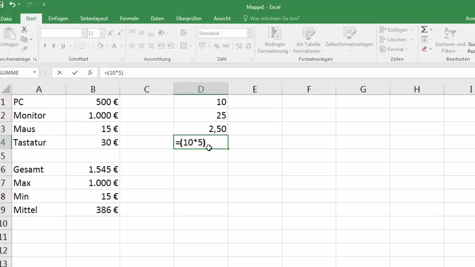Open the Datei tab
Viewport: 475px width, 267px height.
[x=6, y=19]
